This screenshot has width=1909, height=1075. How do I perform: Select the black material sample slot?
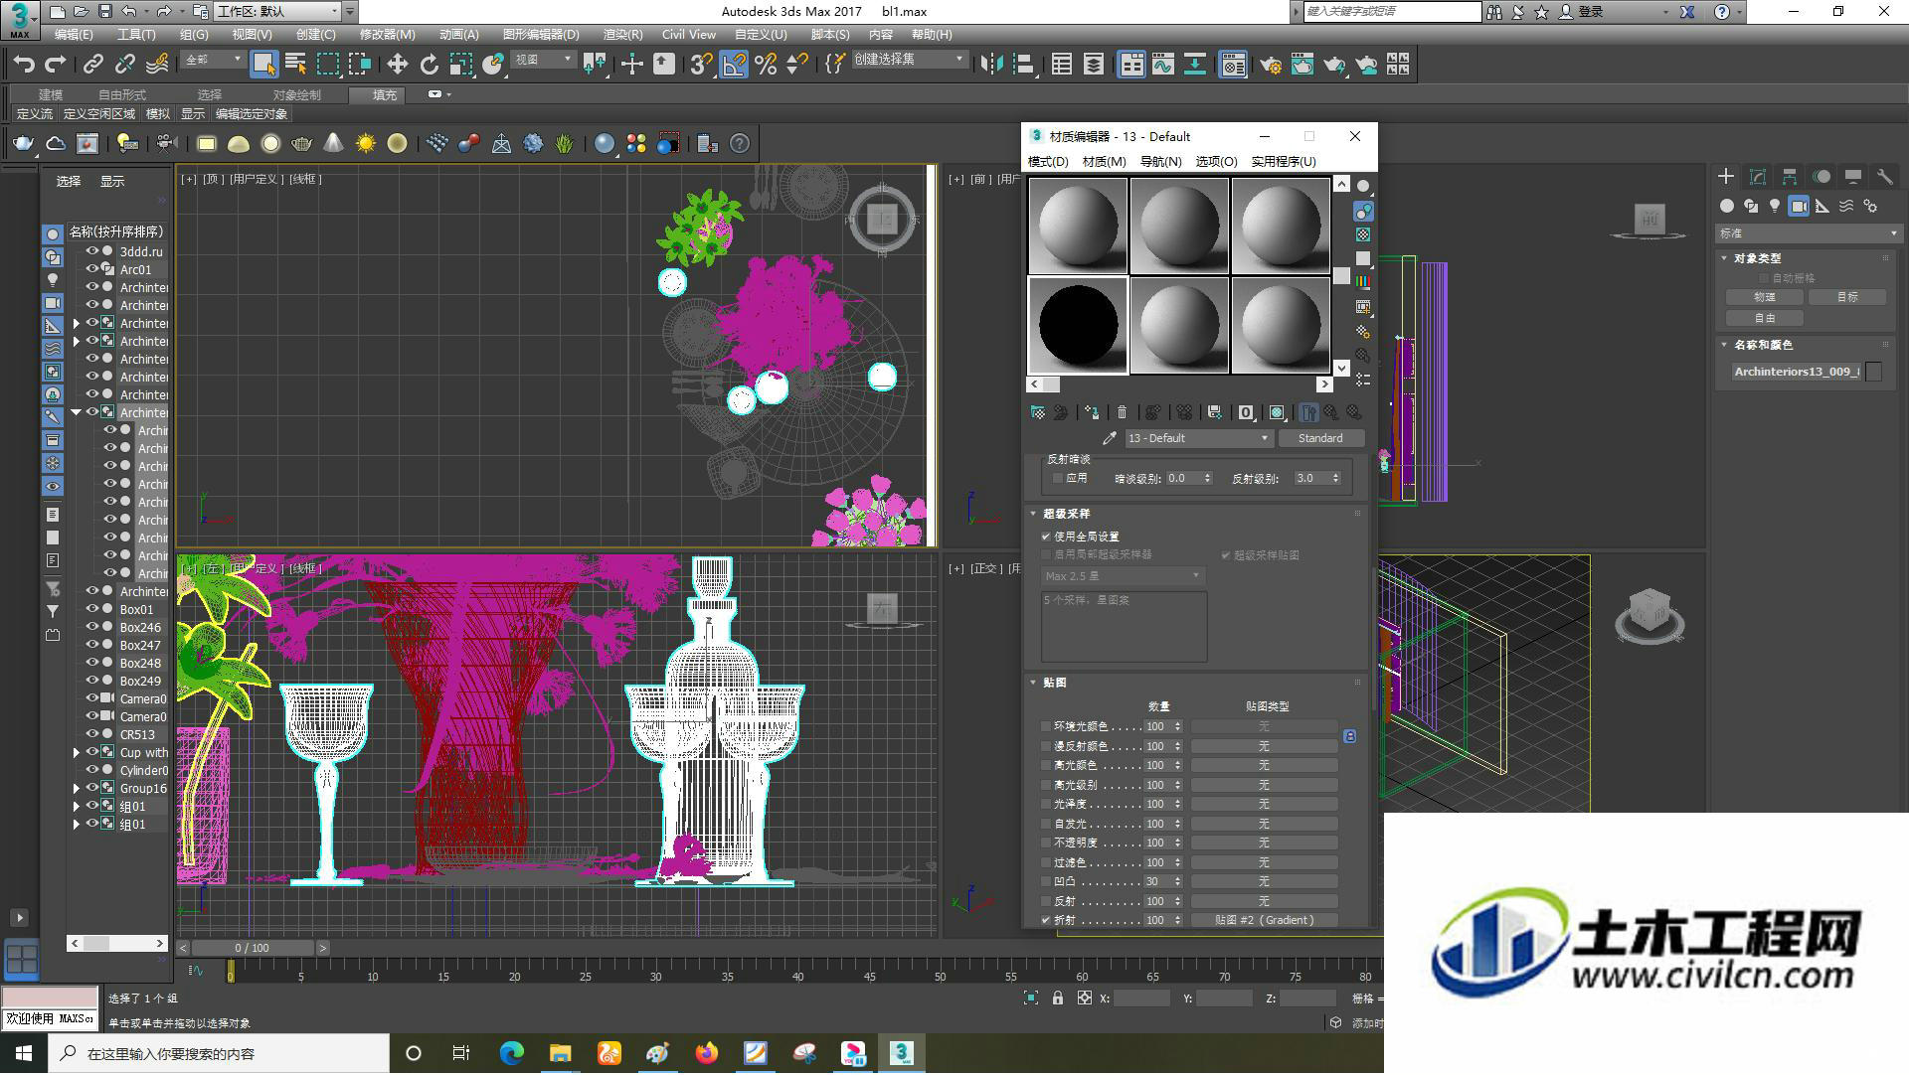click(1078, 325)
